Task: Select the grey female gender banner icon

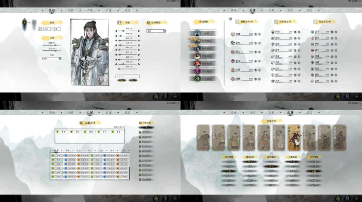Action: pos(34,24)
